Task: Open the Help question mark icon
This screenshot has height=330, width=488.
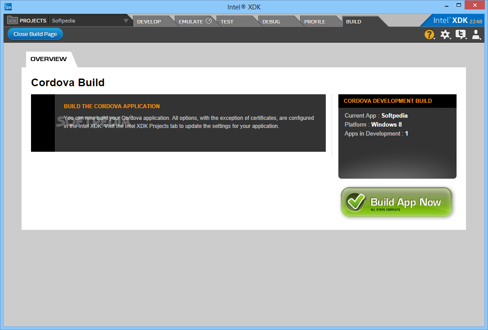Action: (x=429, y=34)
